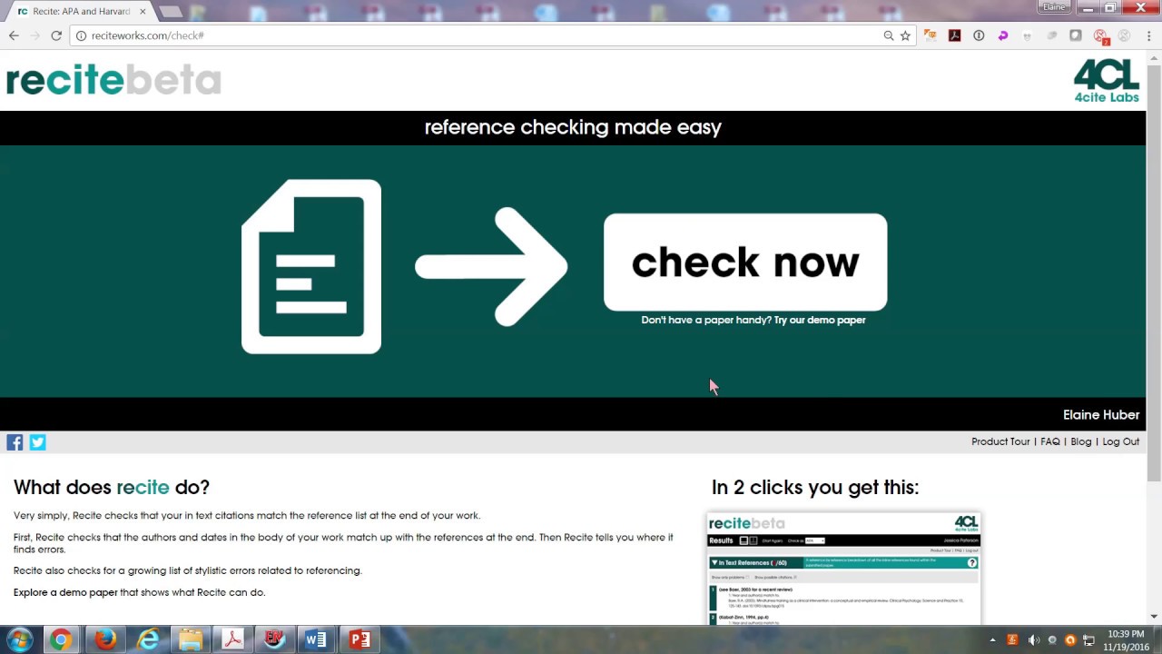Bookmark this page with the star icon

905,35
